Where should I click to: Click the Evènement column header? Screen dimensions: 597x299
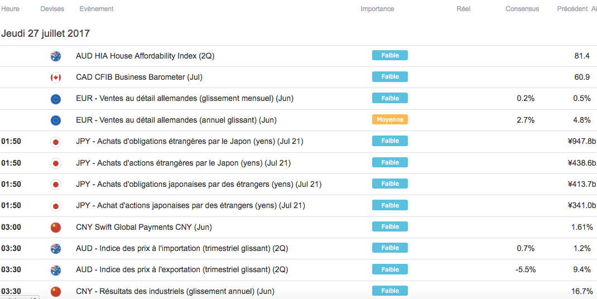pos(97,9)
